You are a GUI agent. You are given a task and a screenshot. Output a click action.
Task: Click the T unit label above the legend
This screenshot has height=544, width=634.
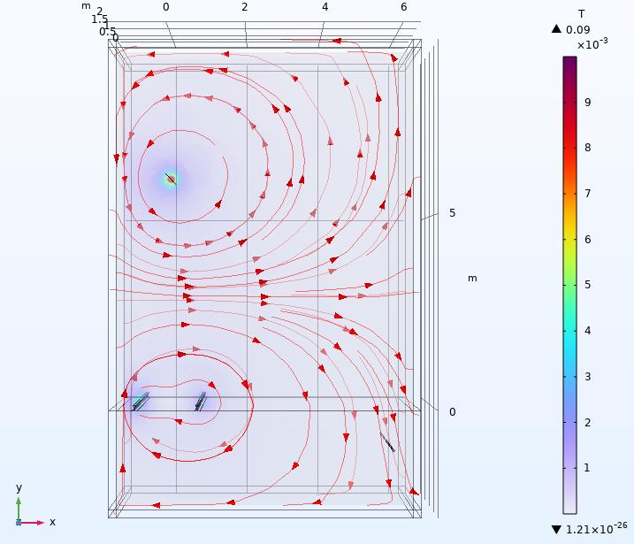pyautogui.click(x=581, y=13)
